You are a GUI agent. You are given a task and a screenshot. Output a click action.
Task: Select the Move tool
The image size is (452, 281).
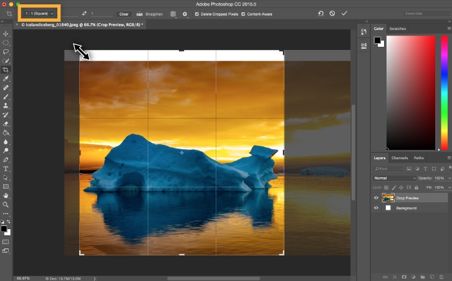[6, 34]
